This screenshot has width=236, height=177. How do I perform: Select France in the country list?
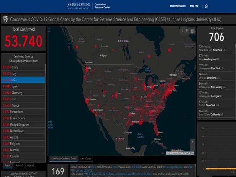23,105
